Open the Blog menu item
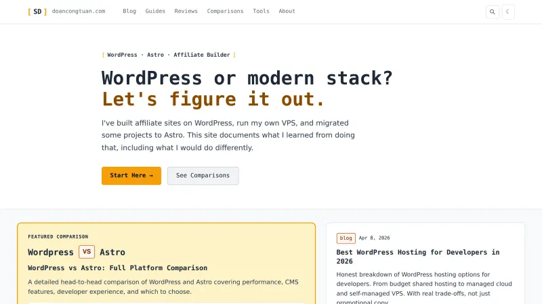542x304 pixels. [x=129, y=11]
